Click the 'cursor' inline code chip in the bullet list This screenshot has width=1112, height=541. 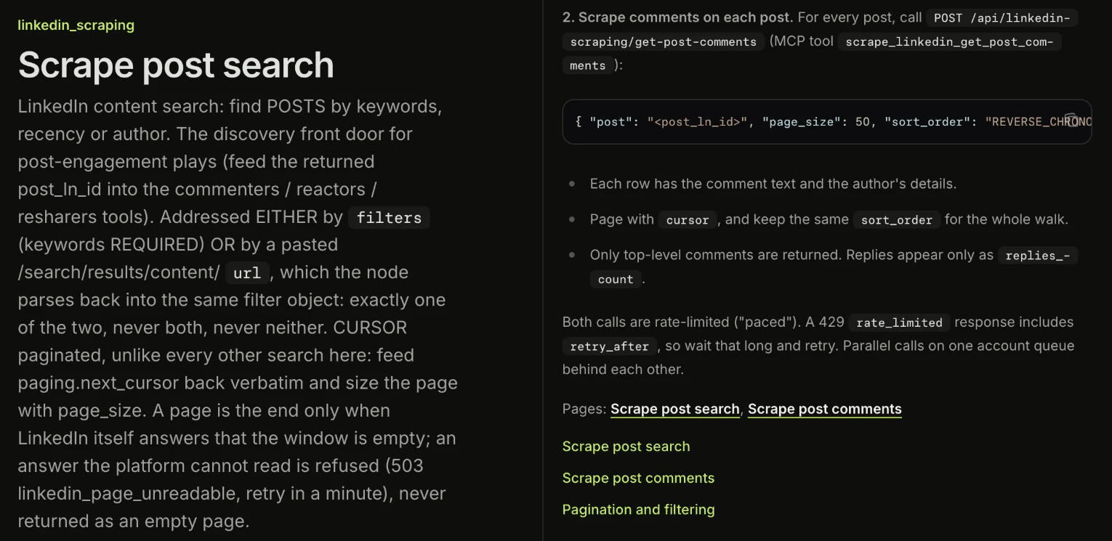(688, 220)
